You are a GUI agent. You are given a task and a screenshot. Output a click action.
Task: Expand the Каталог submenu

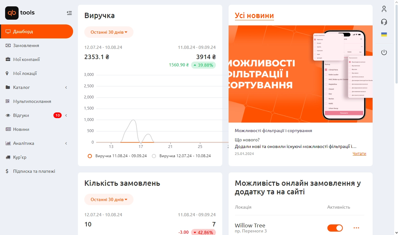pos(66,87)
